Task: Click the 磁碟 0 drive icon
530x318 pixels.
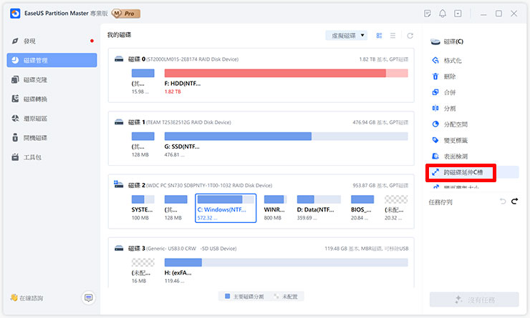Action: [x=119, y=59]
